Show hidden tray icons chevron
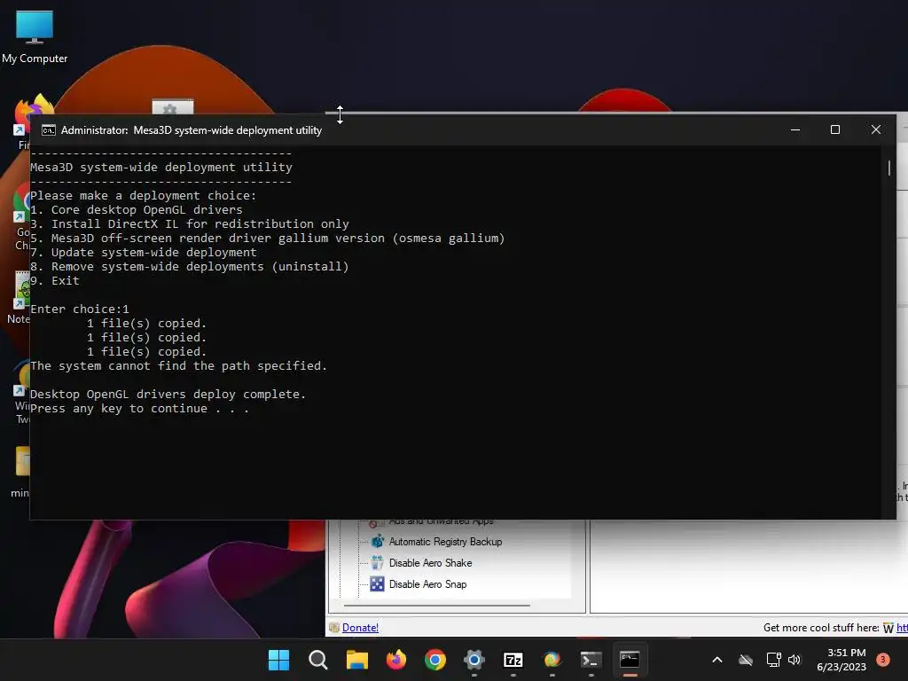Image resolution: width=908 pixels, height=681 pixels. click(716, 660)
